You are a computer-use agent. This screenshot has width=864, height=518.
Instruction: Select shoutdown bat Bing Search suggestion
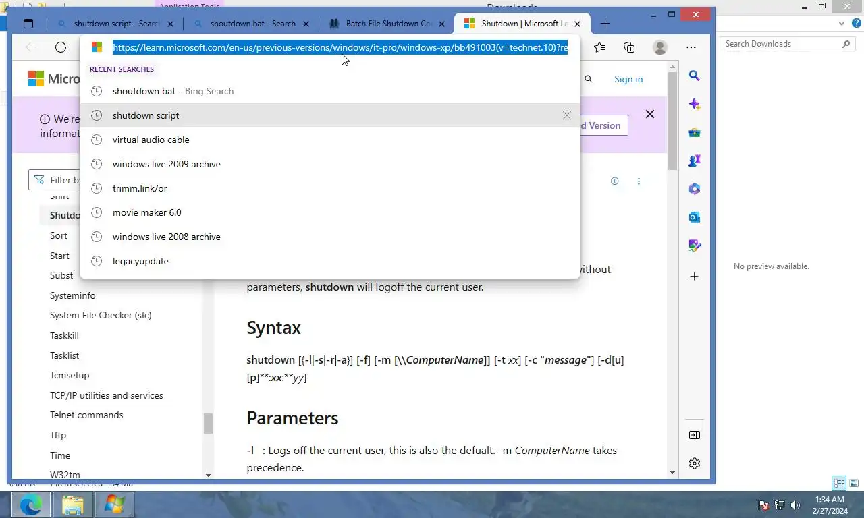coord(330,91)
